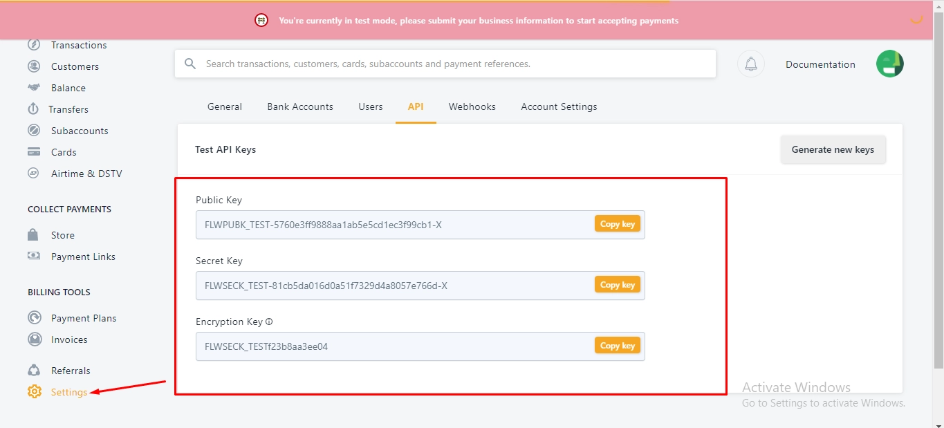944x428 pixels.
Task: Open Cards using the card icon
Action: click(x=34, y=152)
